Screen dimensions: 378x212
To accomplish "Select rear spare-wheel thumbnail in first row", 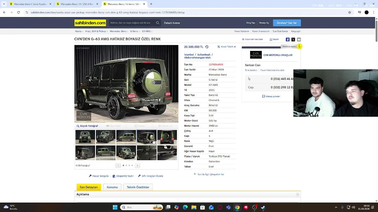I will (167, 137).
